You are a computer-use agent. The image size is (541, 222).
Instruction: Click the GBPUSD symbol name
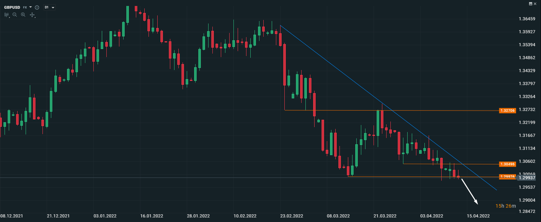point(12,7)
